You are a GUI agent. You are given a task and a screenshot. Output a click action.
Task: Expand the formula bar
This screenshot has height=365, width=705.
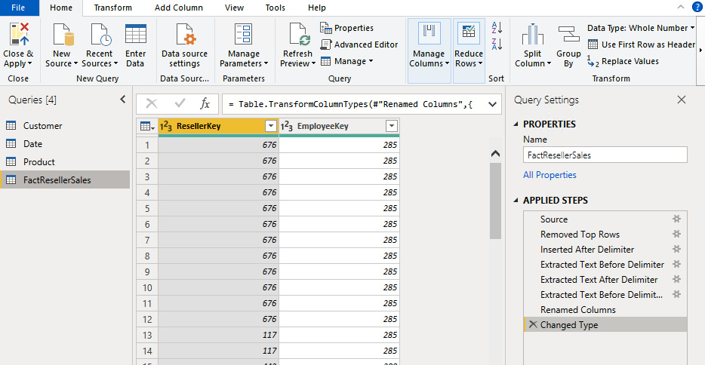(x=492, y=104)
